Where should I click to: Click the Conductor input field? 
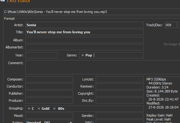pyautogui.click(x=49, y=86)
